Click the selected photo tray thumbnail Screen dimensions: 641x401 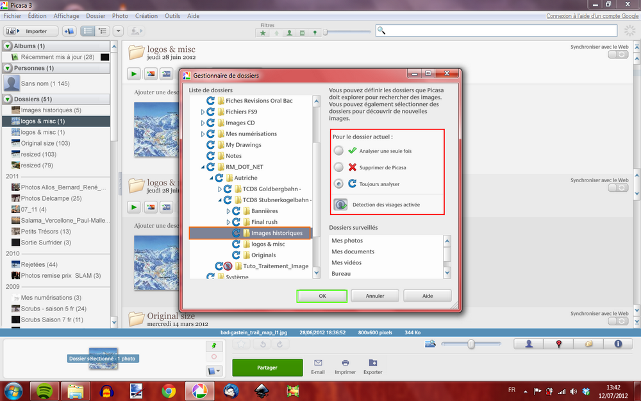103,359
